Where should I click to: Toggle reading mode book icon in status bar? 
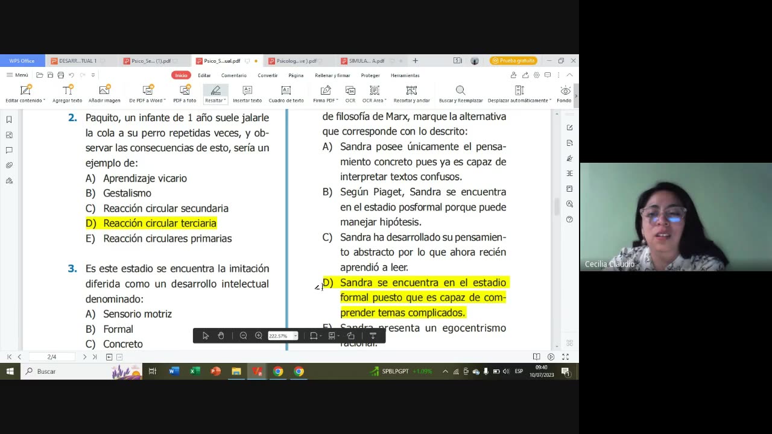536,357
